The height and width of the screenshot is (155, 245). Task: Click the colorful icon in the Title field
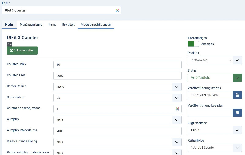pos(117,10)
